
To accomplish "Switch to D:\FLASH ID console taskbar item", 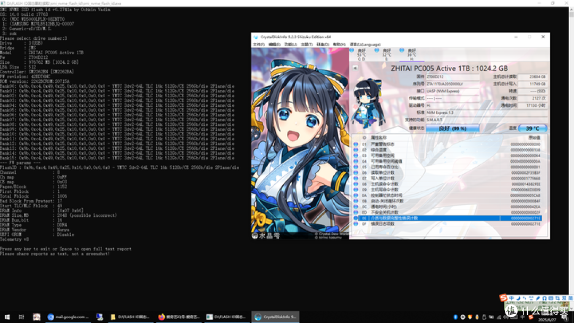I will click(226, 317).
